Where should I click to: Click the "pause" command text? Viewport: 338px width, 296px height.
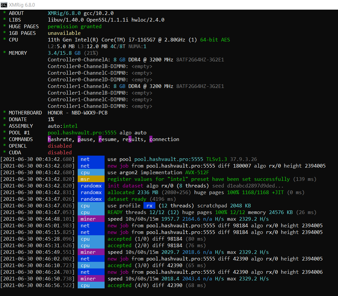85,139
